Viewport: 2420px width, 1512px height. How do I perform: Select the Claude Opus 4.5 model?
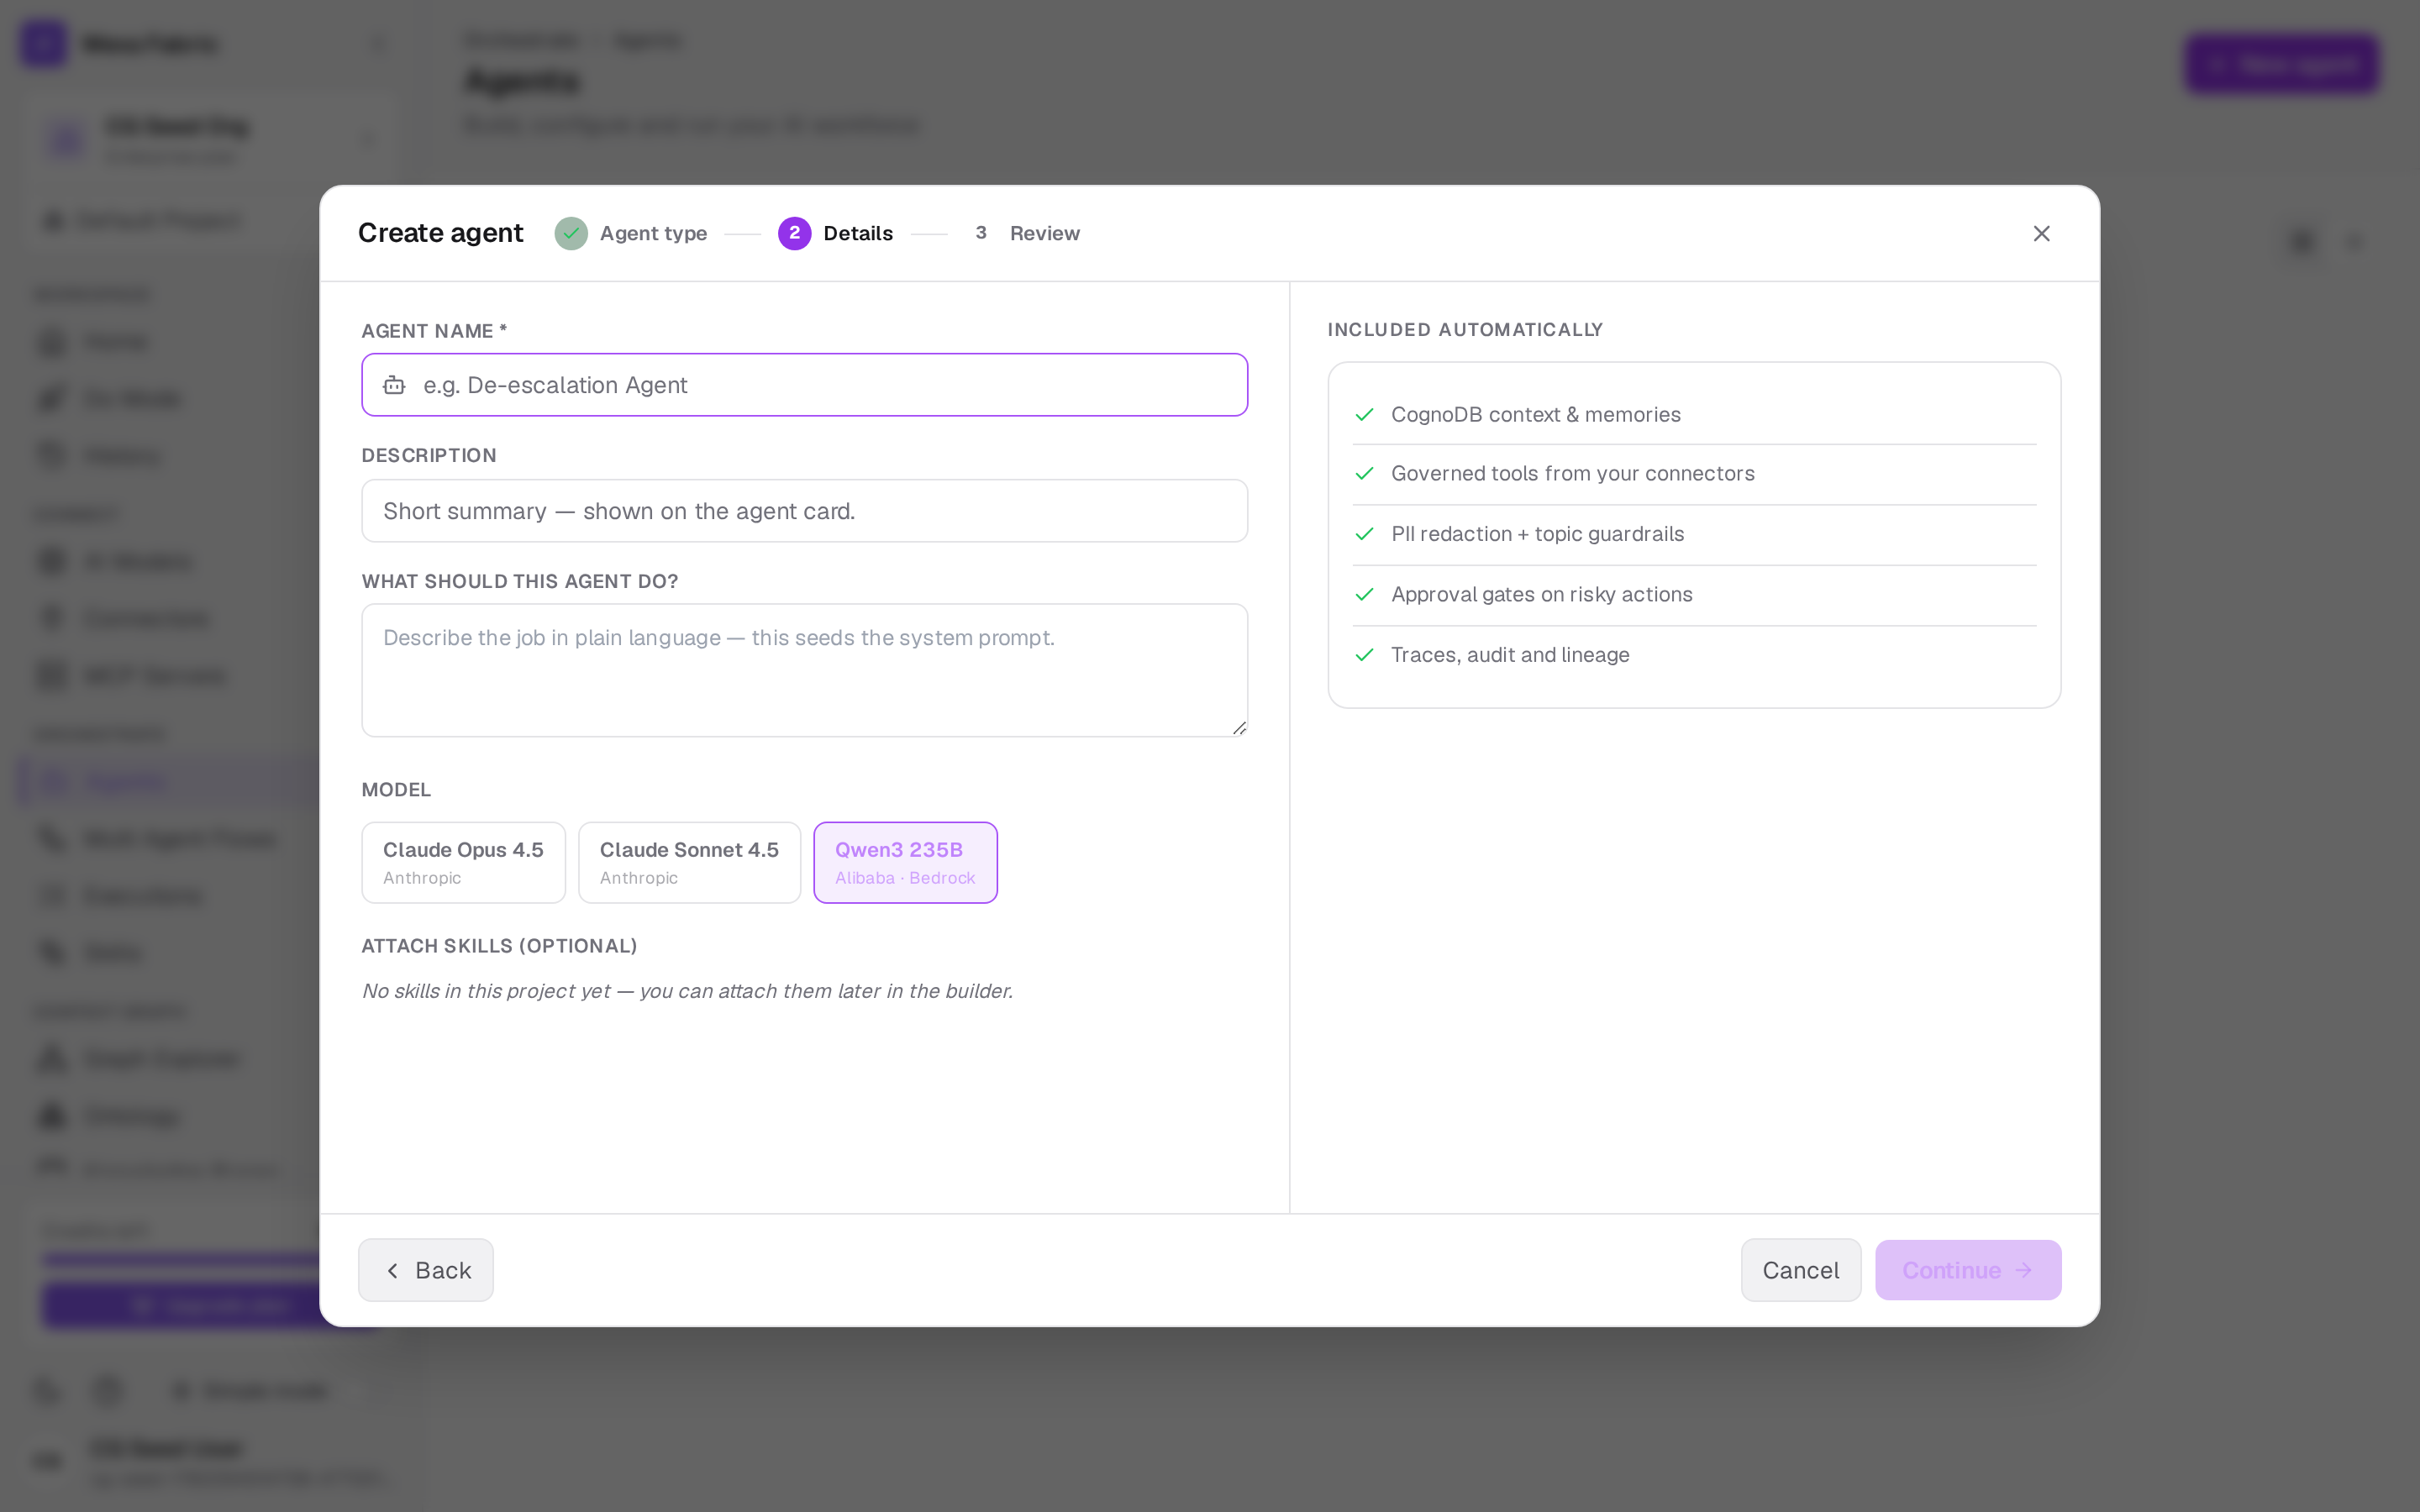463,862
